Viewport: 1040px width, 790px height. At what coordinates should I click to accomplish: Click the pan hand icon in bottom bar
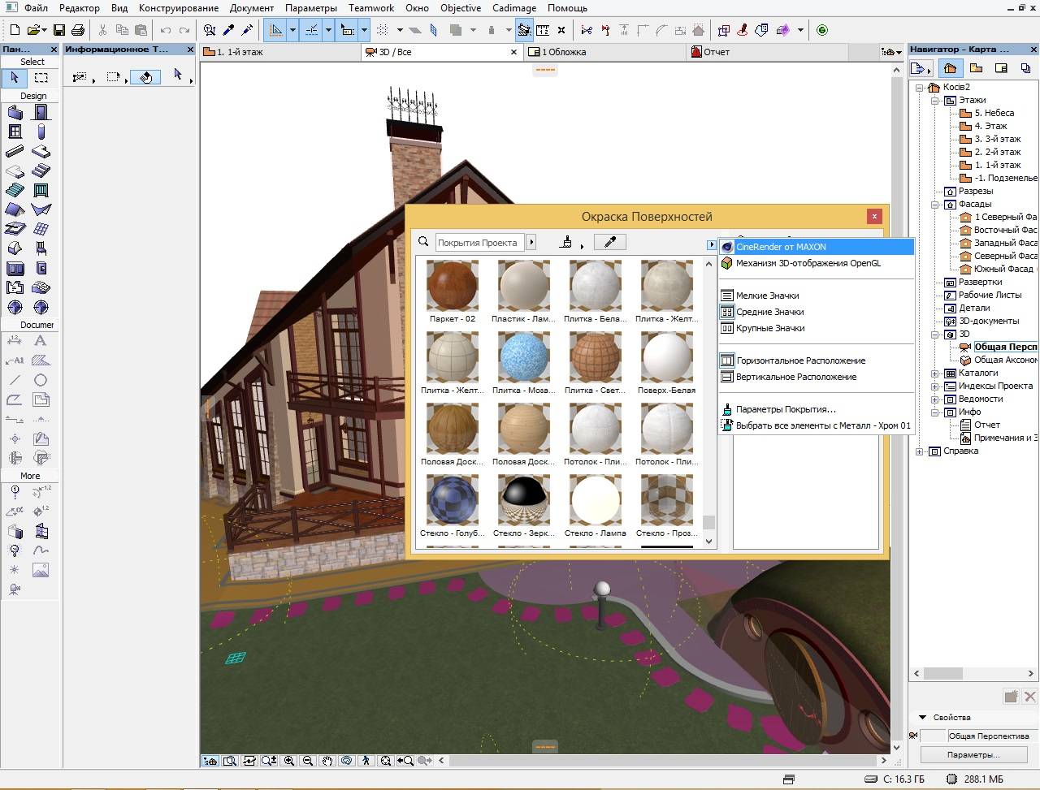click(x=327, y=761)
